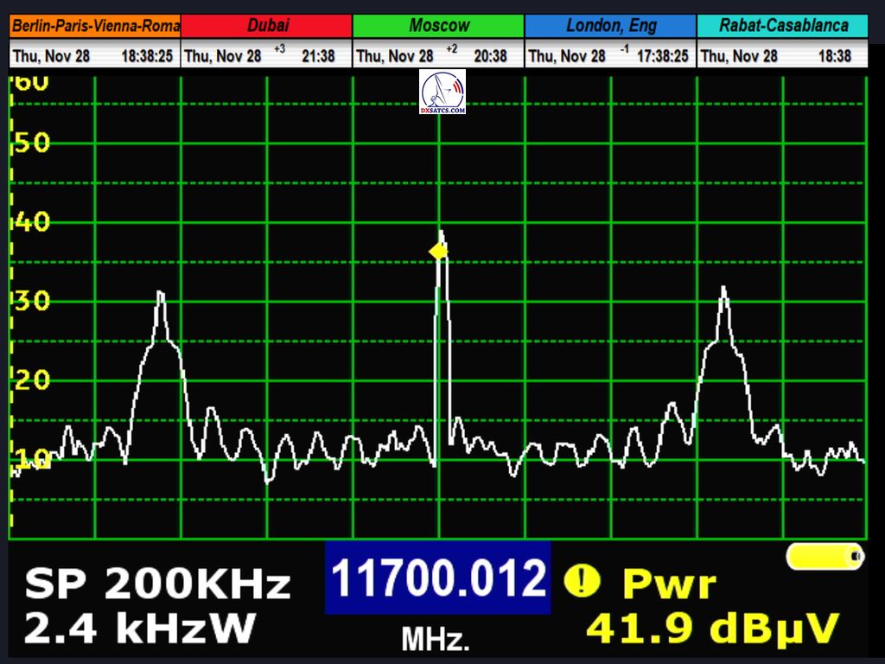Click the London clock reading 17:38:25
The height and width of the screenshot is (664, 885).
click(663, 56)
